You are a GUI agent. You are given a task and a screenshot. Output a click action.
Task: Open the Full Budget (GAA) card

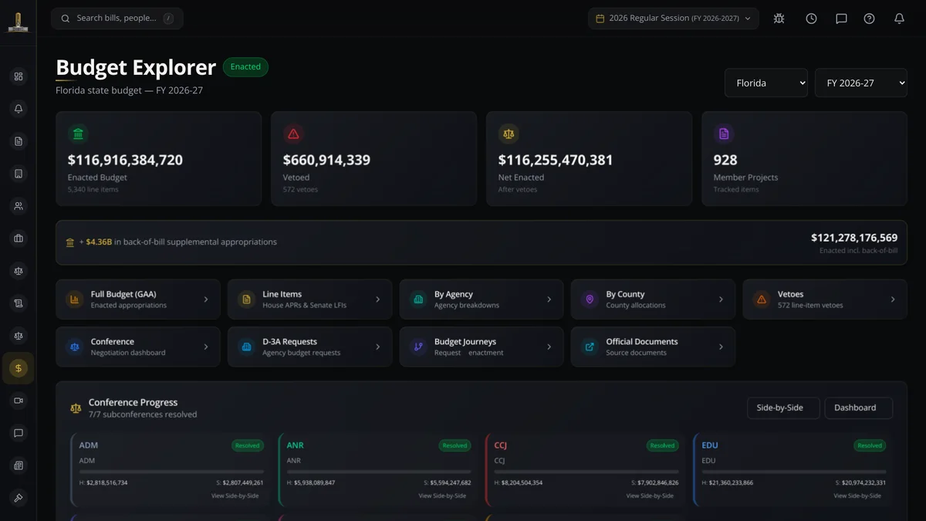pyautogui.click(x=138, y=299)
